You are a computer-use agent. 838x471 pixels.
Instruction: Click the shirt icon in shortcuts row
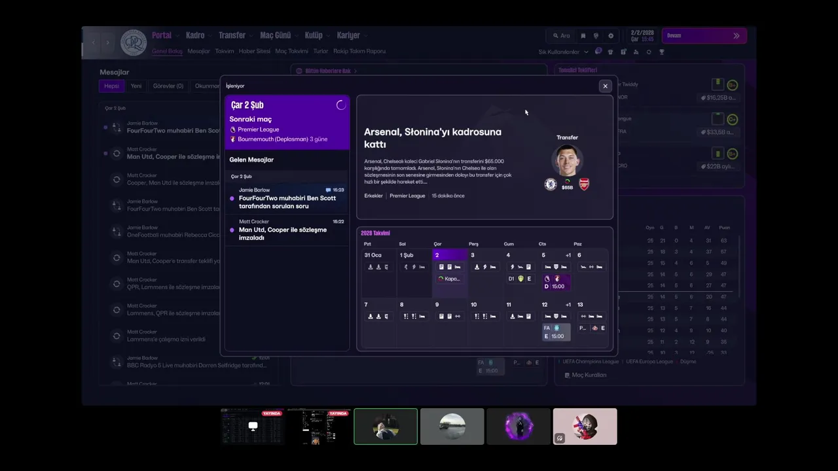pyautogui.click(x=611, y=52)
